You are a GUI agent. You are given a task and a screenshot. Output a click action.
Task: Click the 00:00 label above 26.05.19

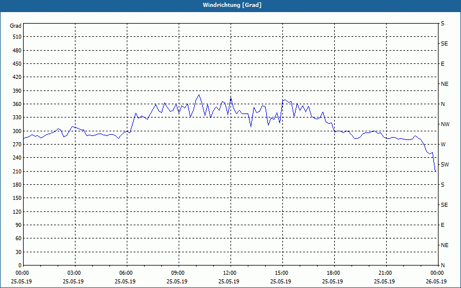[437, 273]
